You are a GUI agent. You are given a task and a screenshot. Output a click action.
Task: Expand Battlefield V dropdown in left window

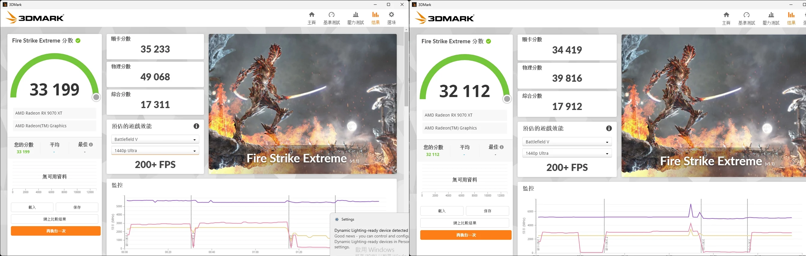pyautogui.click(x=155, y=139)
